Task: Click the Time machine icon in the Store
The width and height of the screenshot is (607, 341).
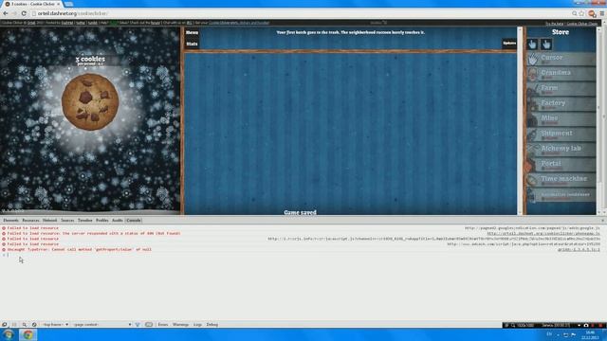Action: tap(533, 180)
